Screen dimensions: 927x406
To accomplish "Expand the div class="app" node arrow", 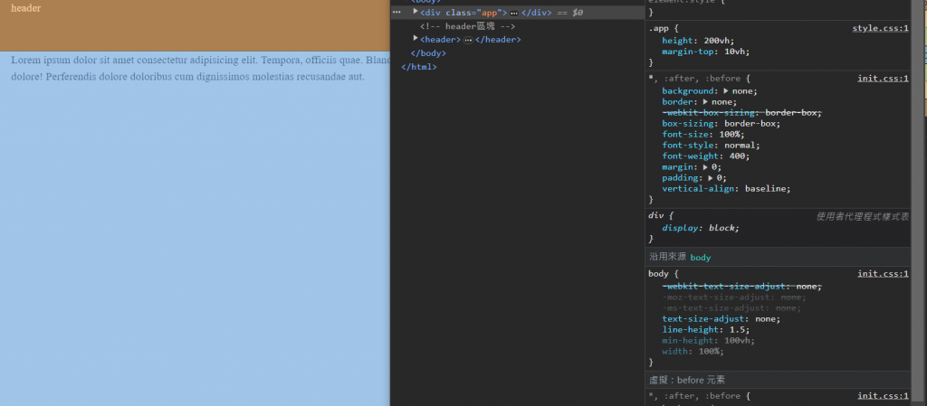I will point(416,12).
